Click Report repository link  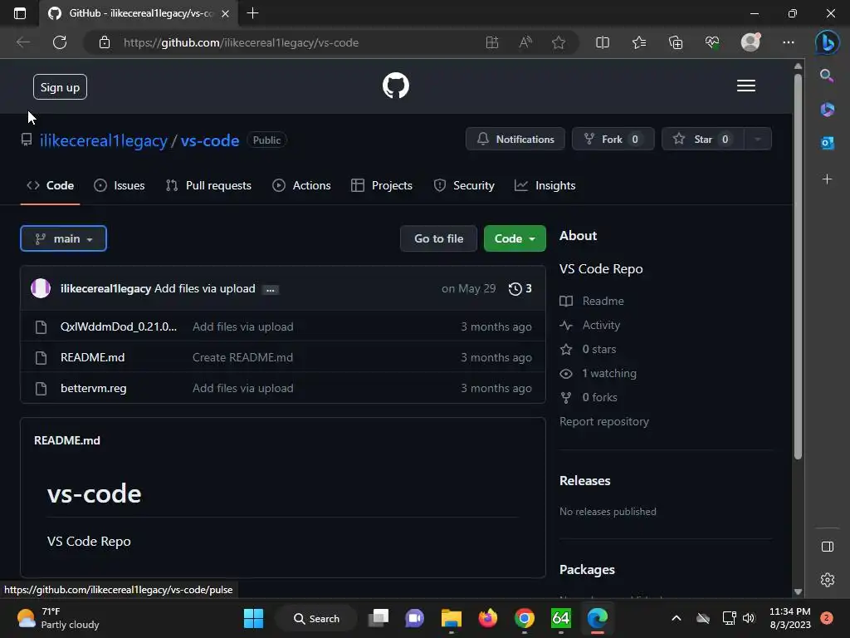[604, 421]
